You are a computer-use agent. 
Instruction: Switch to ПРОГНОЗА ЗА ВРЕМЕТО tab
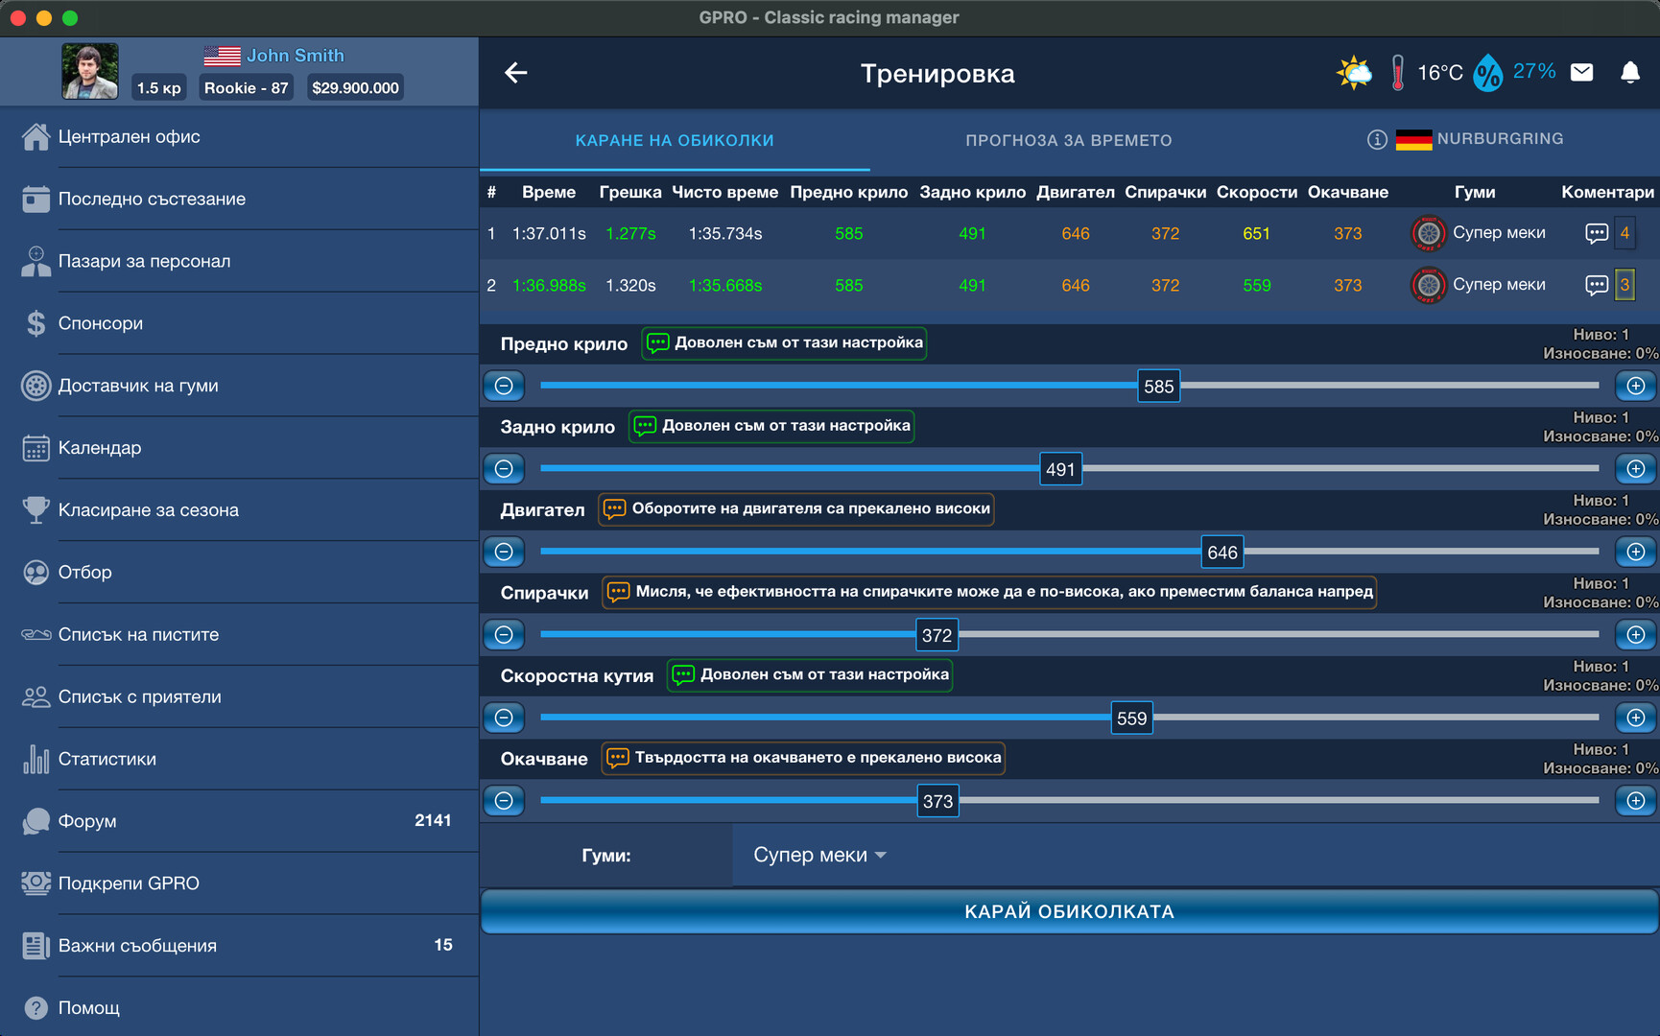1068,140
